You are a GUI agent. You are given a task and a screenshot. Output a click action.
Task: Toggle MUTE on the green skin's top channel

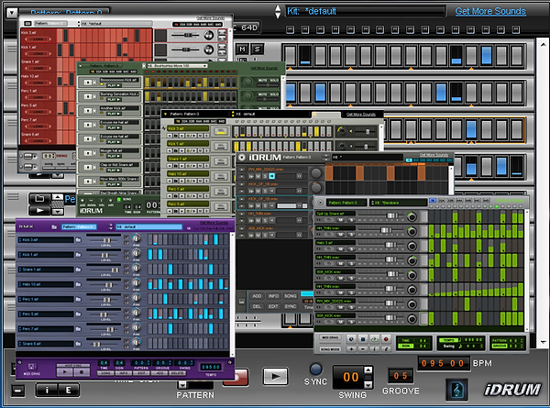pos(263,81)
